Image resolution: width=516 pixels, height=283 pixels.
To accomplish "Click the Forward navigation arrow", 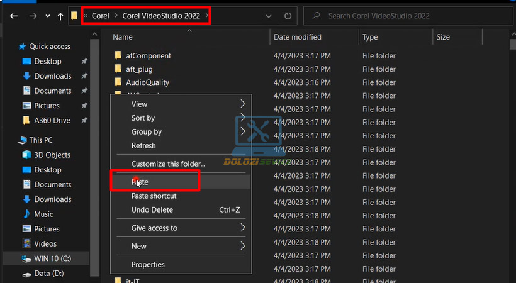I will 33,16.
